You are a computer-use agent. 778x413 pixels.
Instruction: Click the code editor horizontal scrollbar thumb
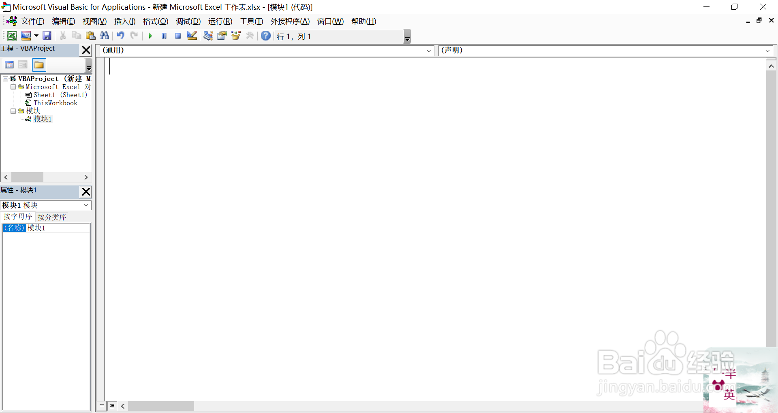[161, 406]
